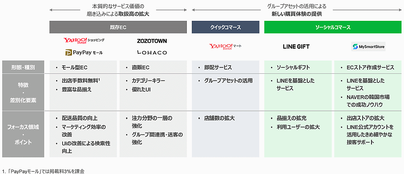The image size is (404, 174).
Task: Click the ECストア作成サービス bullet text
Action: coord(370,67)
